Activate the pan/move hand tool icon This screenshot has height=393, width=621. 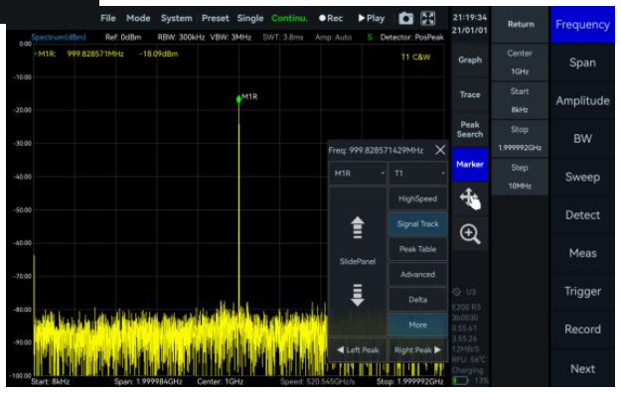click(470, 198)
